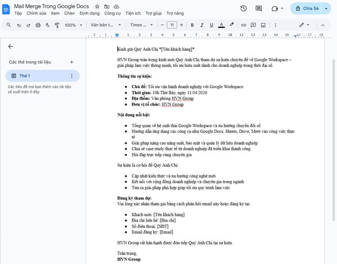
Task: Undo the last action
Action: [x=19, y=25]
